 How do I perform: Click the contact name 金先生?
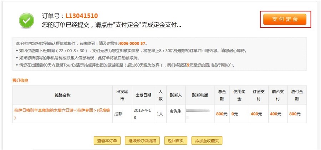pyautogui.click(x=175, y=111)
